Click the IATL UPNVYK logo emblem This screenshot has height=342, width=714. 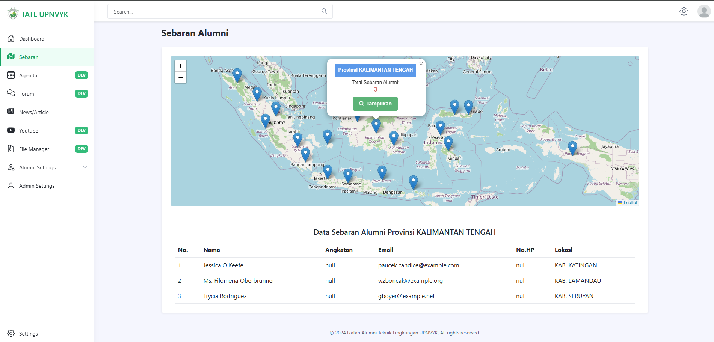click(x=13, y=14)
